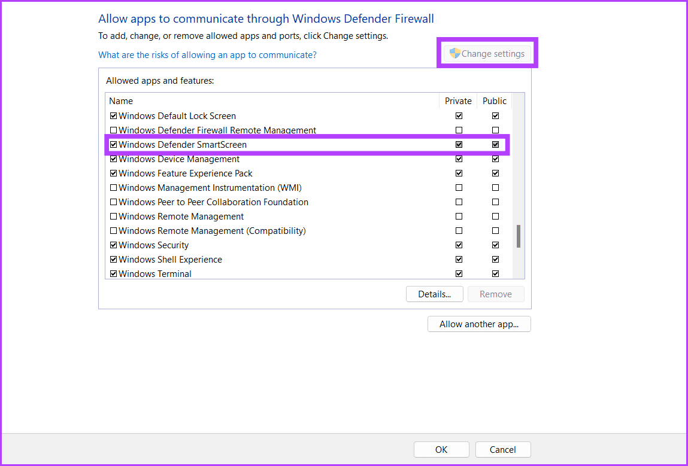Screen dimensions: 688x466
Task: Click the Private column header
Action: point(458,101)
